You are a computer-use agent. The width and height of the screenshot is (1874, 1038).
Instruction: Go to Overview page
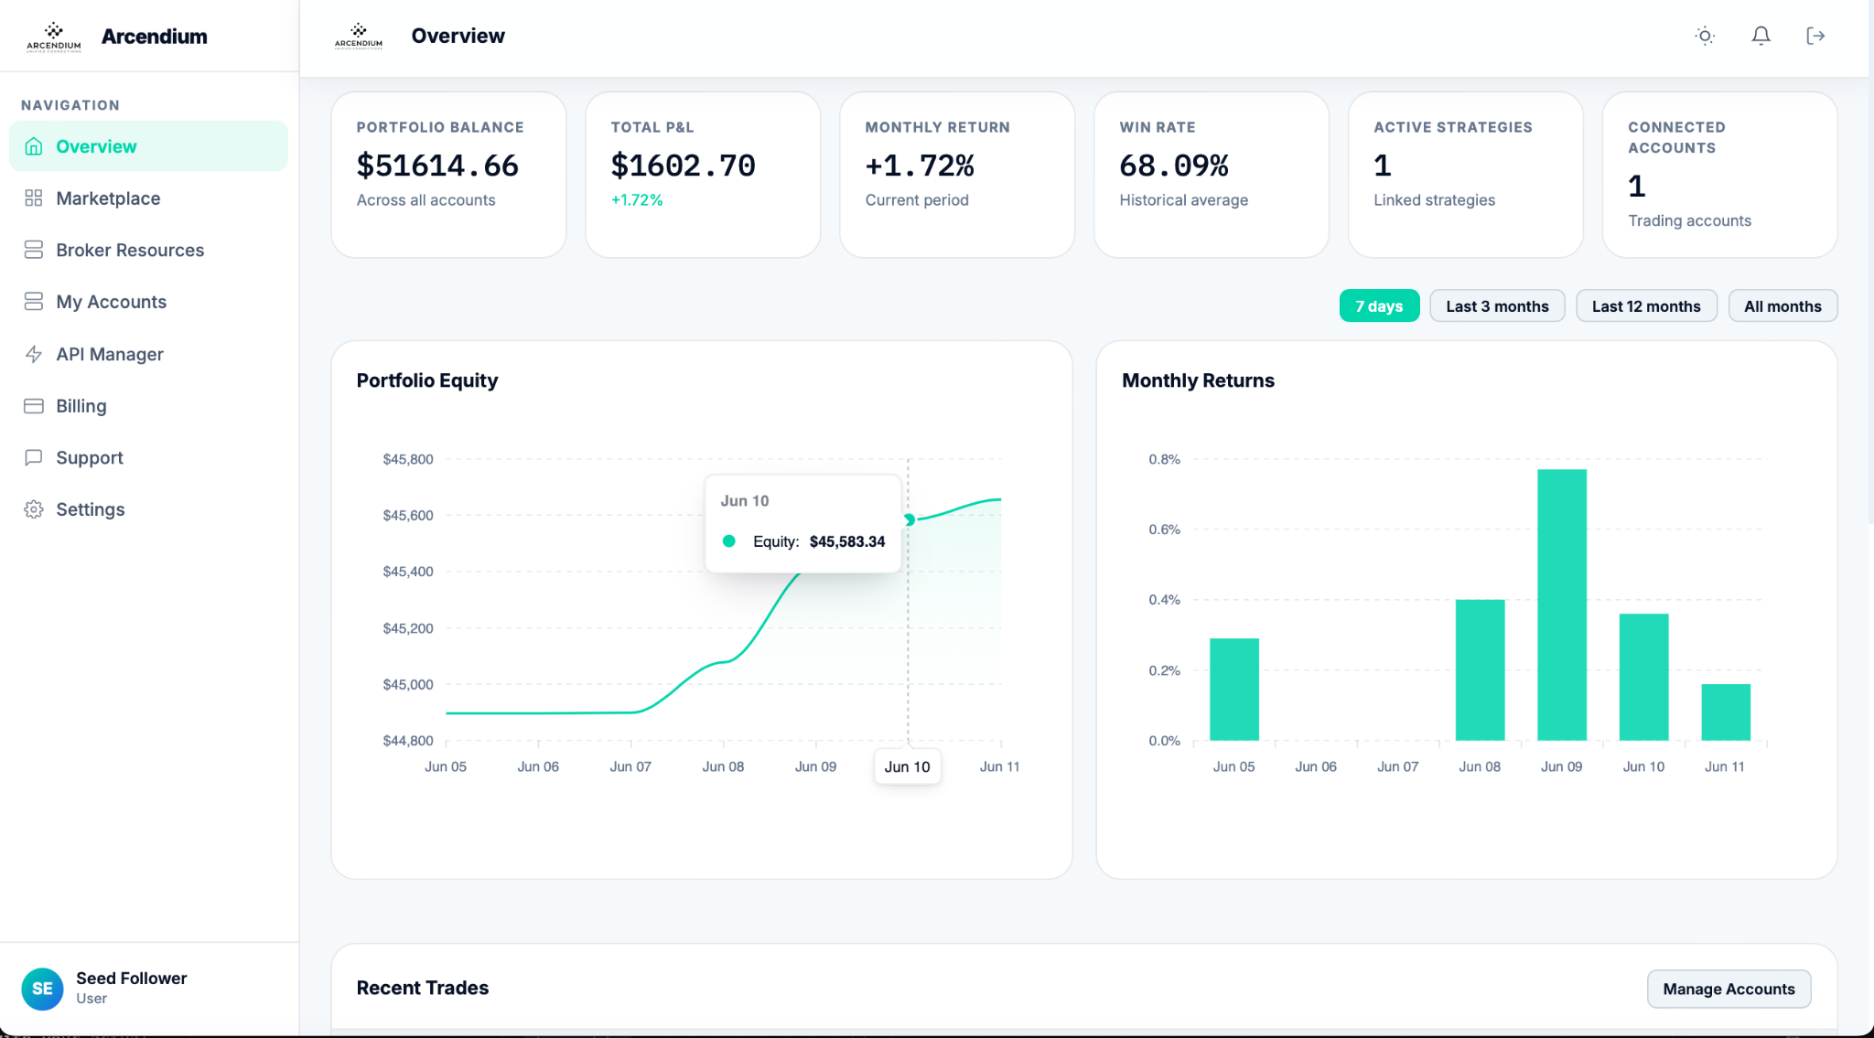tap(148, 146)
